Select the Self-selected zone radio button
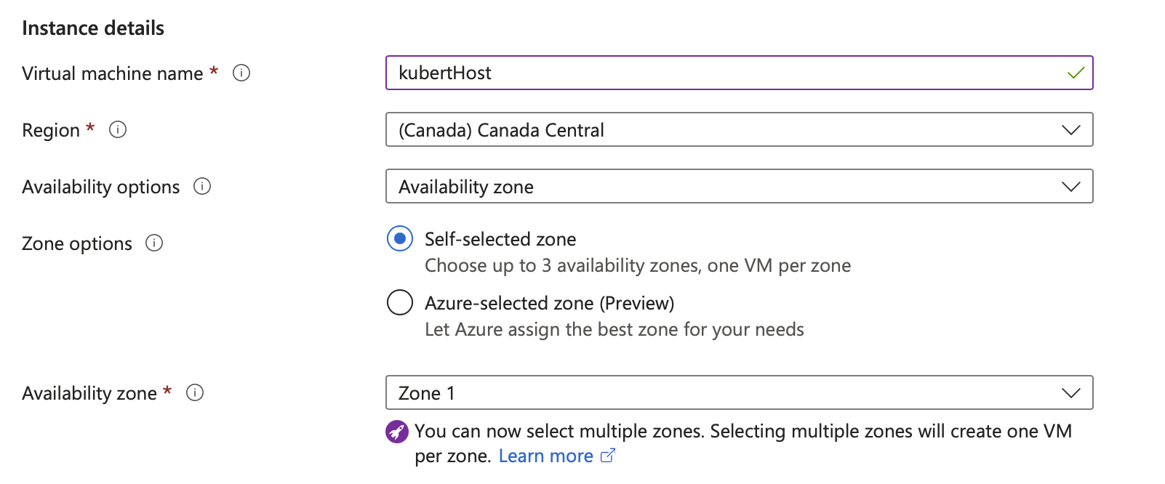The image size is (1165, 484). [x=400, y=238]
